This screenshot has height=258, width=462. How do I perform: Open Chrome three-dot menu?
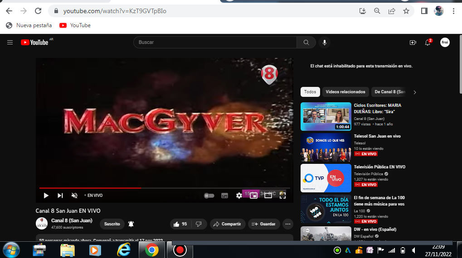(453, 11)
